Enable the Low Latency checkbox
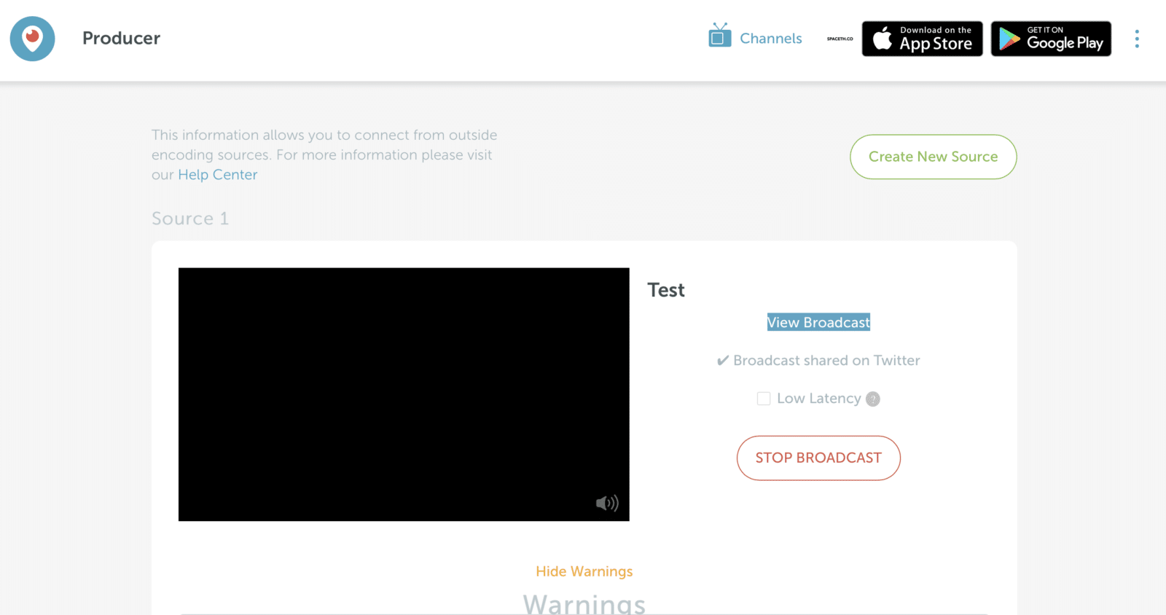 [x=764, y=399]
